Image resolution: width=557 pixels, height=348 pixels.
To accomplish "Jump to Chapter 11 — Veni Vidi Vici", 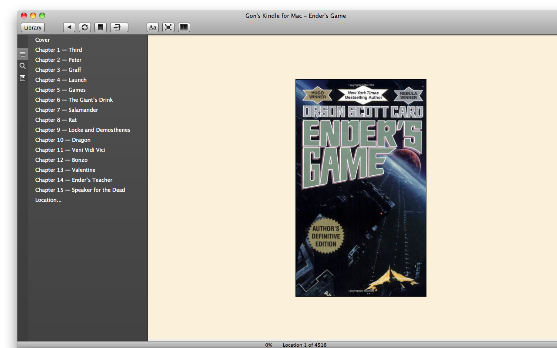I will (70, 150).
